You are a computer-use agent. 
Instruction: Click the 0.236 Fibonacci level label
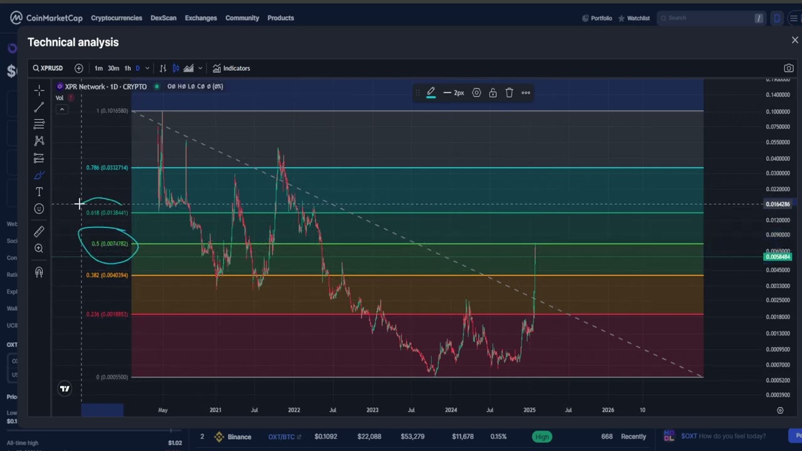(107, 314)
